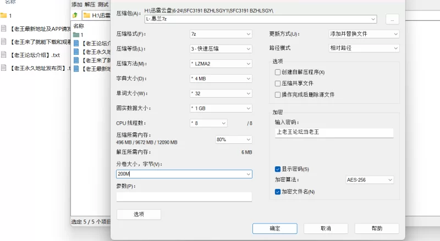Image resolution: width=440 pixels, height=241 pixels.
Task: Open the 路径模式 dropdown showing 相对路径
Action: [x=364, y=48]
